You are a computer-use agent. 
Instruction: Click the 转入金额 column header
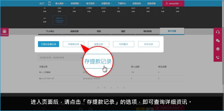click(135, 67)
